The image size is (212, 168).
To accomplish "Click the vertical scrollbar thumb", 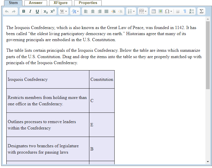I will (208, 55).
